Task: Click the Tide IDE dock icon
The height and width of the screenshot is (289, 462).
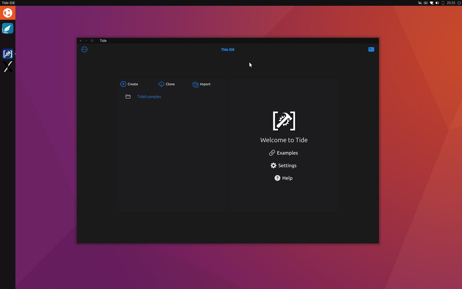Action: tap(8, 54)
